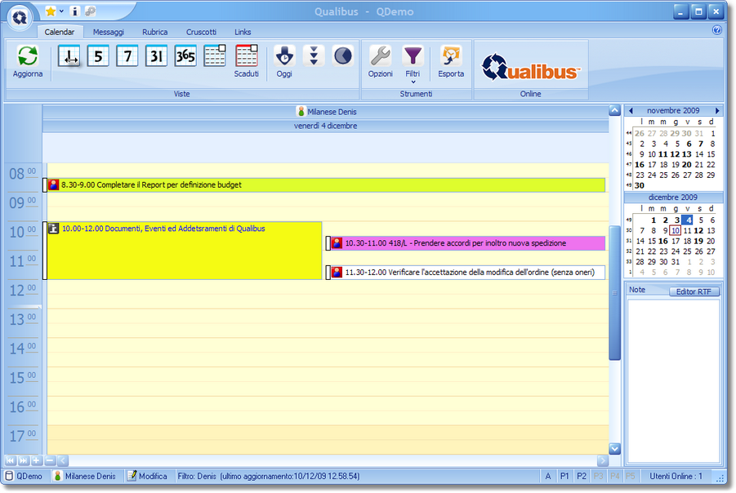Open the Scaduti expired items view

pos(246,56)
